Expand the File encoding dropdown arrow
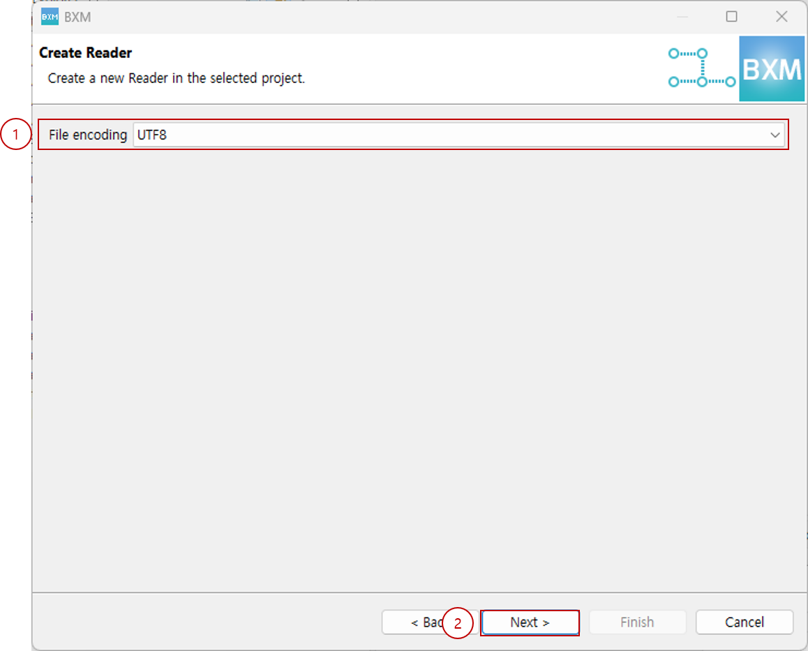808x651 pixels. click(x=775, y=135)
